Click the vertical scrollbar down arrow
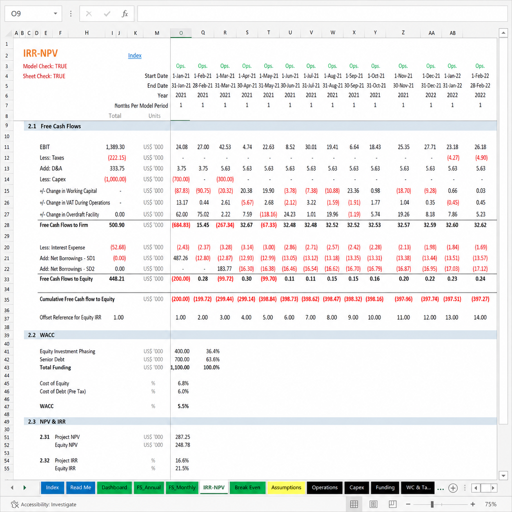The width and height of the screenshot is (512, 512). click(x=503, y=475)
